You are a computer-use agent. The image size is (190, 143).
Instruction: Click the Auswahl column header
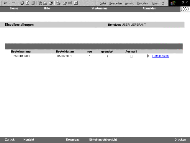(x=131, y=51)
